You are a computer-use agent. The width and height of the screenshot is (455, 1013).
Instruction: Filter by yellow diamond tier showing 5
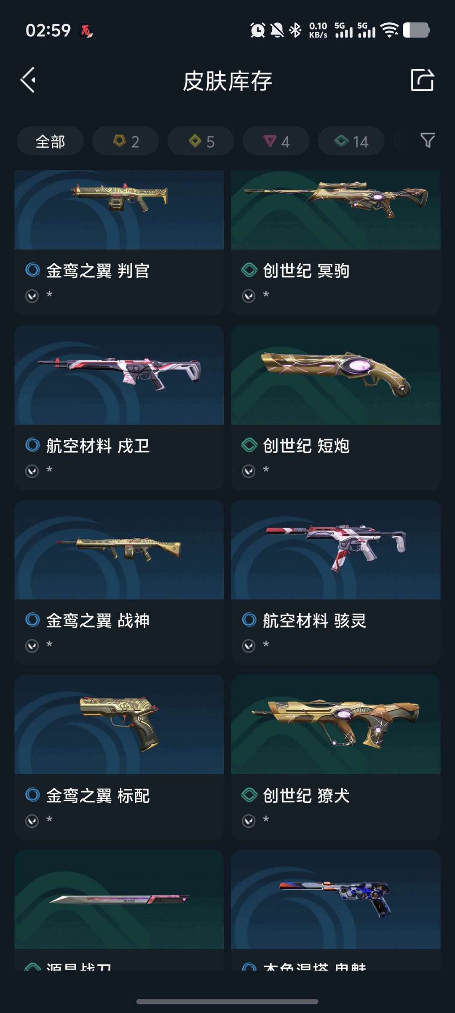point(201,141)
